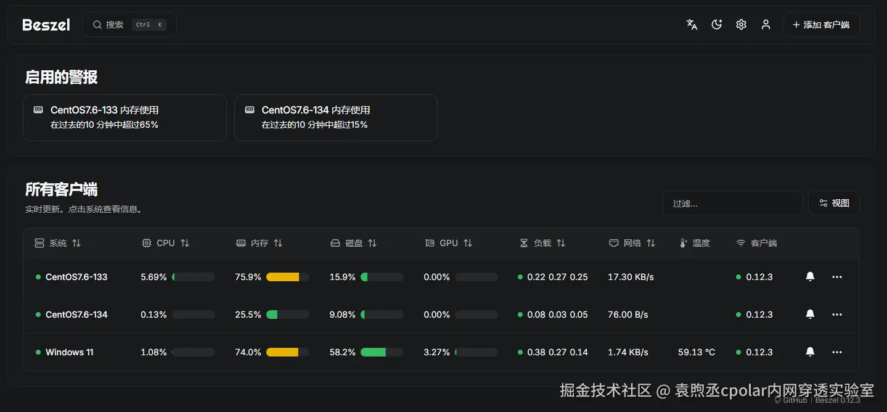Click 25.5% memory value
The image size is (887, 412).
pos(248,315)
